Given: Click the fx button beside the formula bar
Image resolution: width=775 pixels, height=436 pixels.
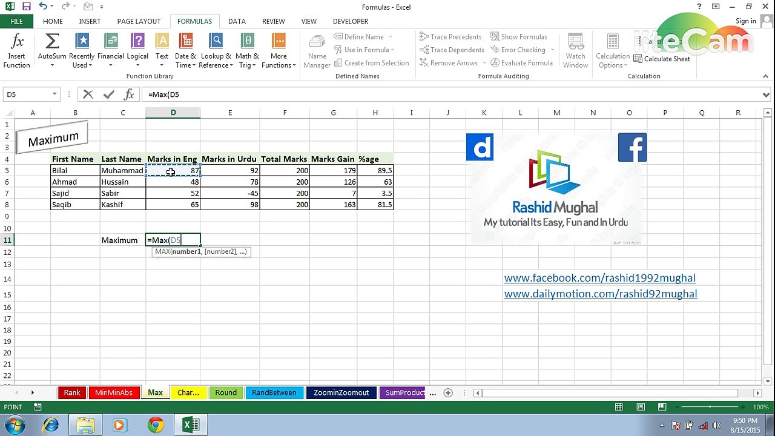Looking at the screenshot, I should point(129,94).
